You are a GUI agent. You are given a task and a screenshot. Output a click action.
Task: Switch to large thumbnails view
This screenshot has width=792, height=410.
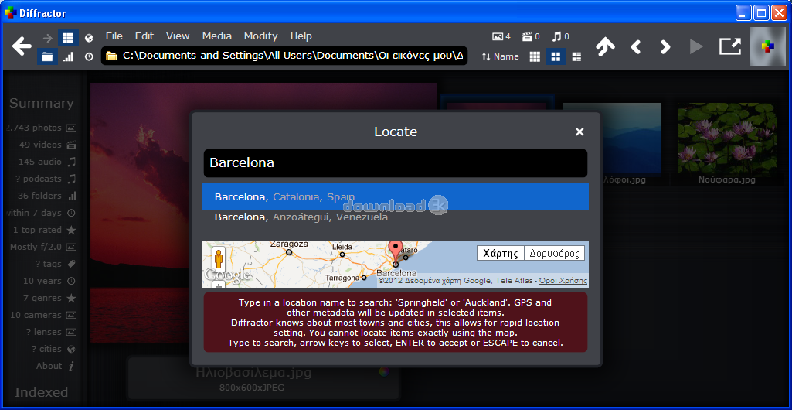(556, 56)
